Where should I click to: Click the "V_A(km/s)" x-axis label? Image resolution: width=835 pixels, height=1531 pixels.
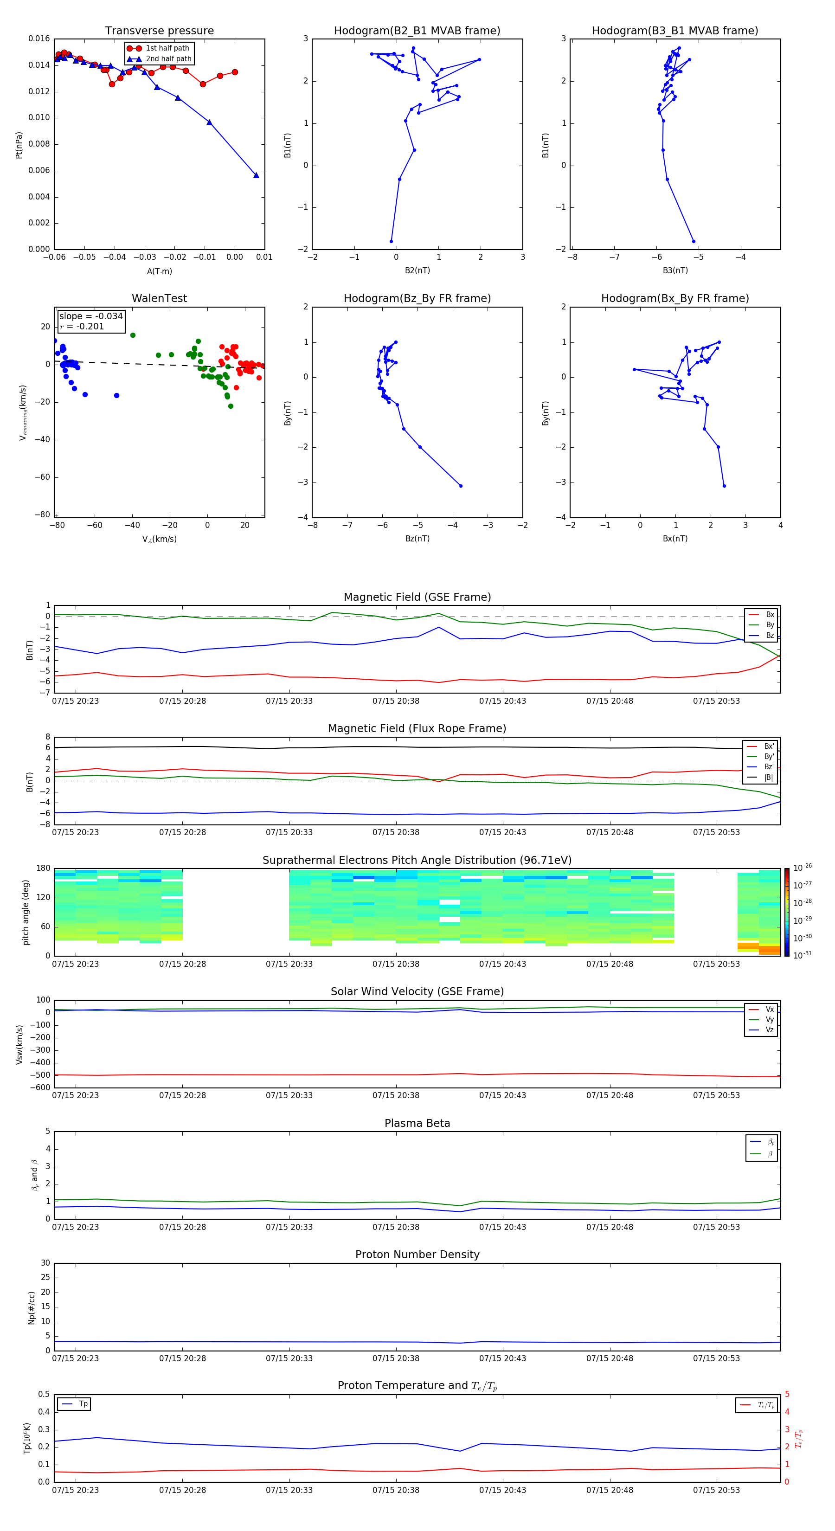pyautogui.click(x=159, y=540)
